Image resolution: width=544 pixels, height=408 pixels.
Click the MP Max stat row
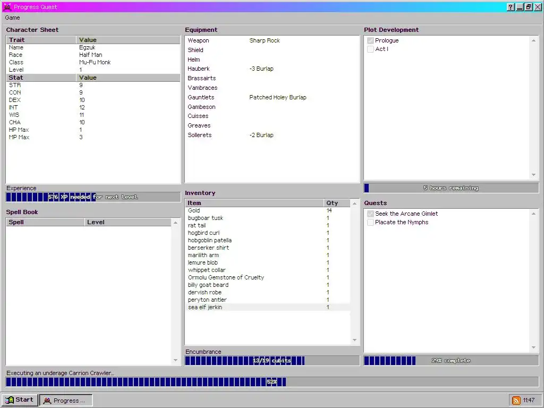pos(93,138)
